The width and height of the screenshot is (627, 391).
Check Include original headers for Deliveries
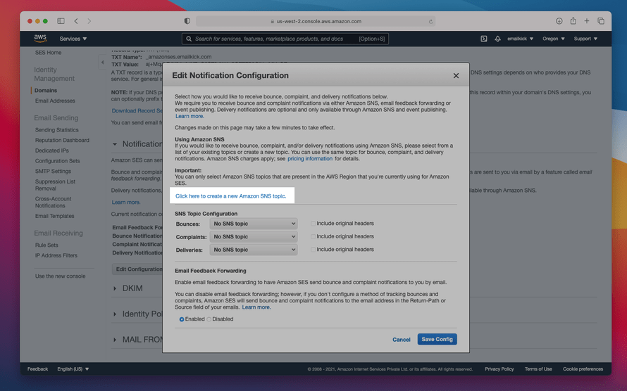313,250
